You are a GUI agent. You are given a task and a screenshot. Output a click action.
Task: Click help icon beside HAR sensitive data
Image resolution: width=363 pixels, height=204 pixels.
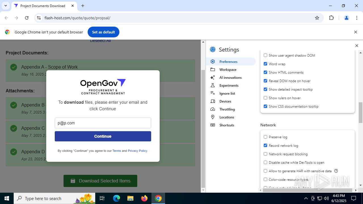coord(336,171)
